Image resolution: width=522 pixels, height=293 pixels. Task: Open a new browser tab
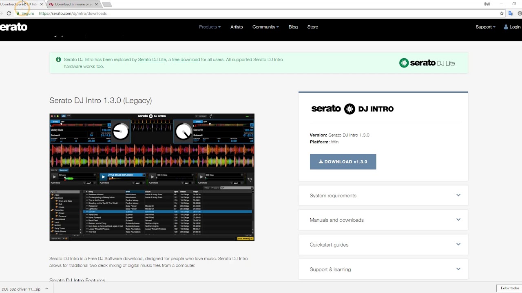[107, 4]
